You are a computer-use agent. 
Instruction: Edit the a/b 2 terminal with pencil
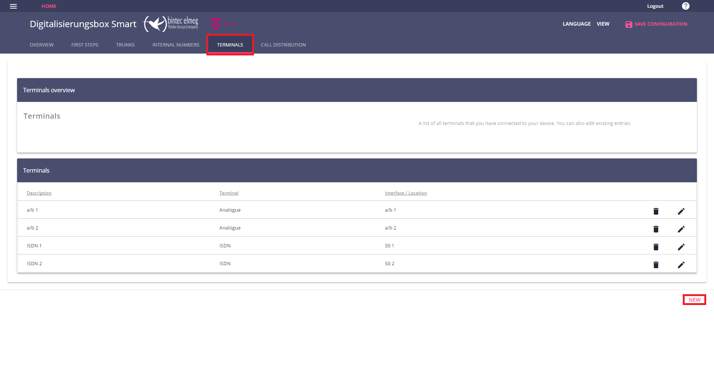coord(681,229)
